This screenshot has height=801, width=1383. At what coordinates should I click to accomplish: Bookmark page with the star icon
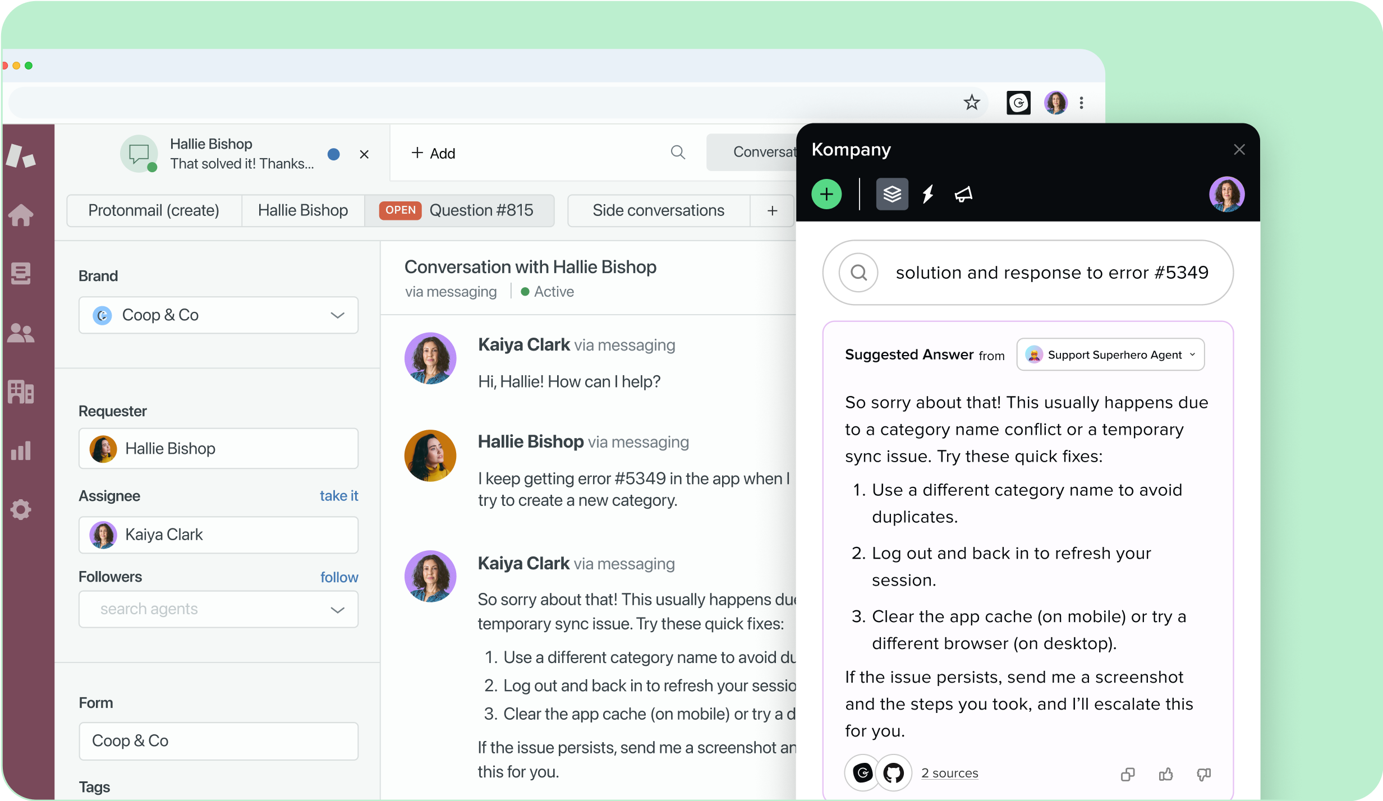pos(972,103)
